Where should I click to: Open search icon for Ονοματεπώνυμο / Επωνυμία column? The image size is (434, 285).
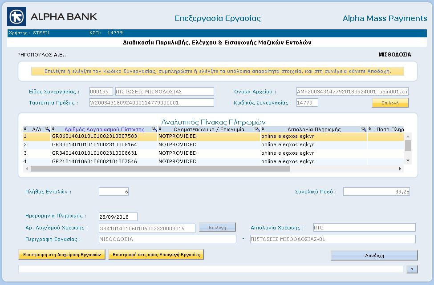257,129
